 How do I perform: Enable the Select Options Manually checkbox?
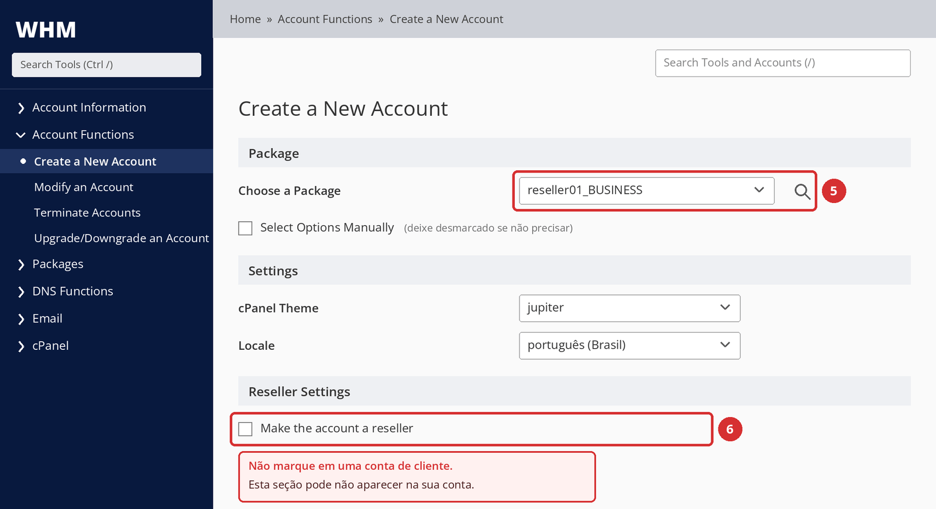[245, 228]
